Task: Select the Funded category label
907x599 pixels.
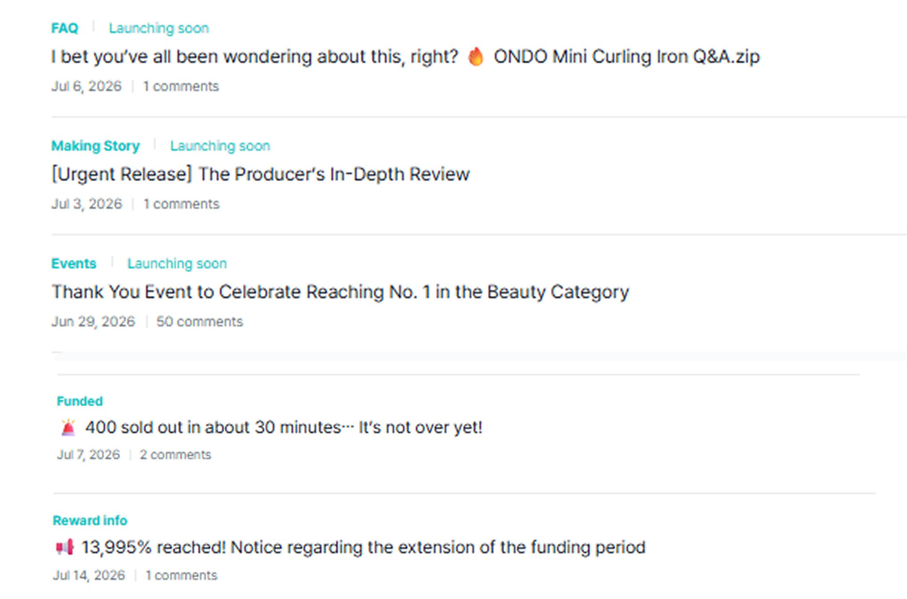Action: tap(79, 401)
